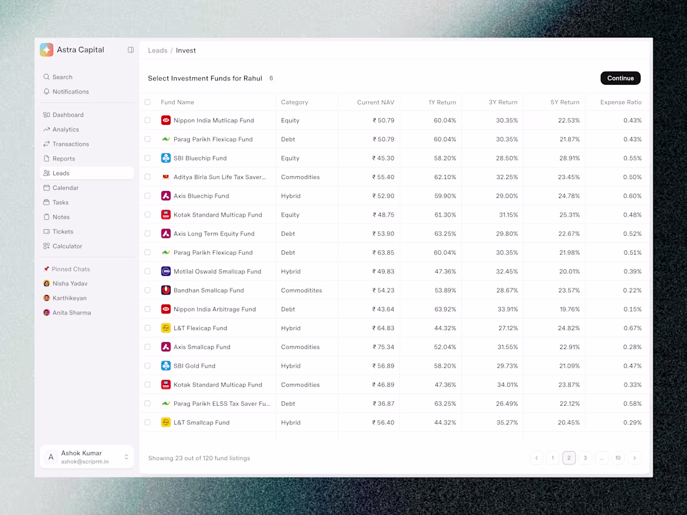687x515 pixels.
Task: Open the Analytics section
Action: pyautogui.click(x=66, y=129)
